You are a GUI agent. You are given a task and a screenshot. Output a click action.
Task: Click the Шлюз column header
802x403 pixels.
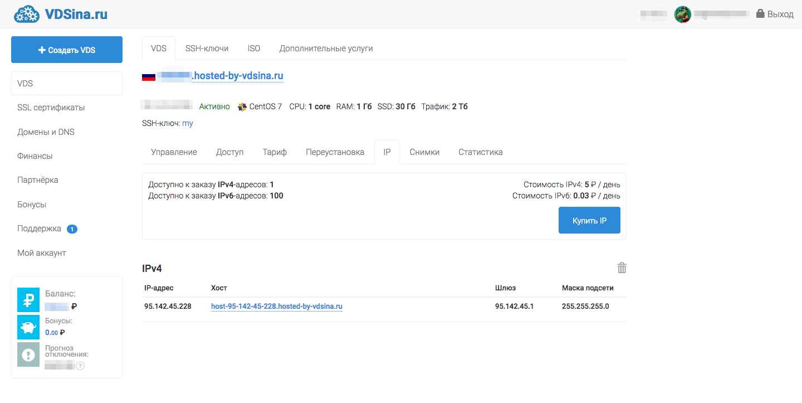coord(505,288)
